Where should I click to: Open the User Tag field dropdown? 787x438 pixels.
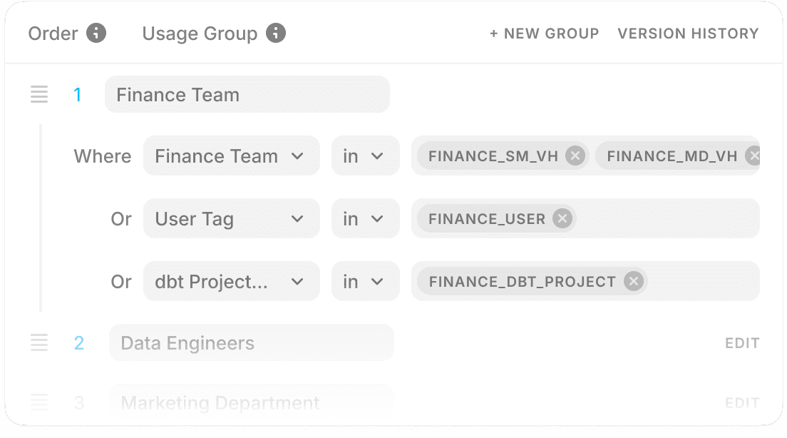pyautogui.click(x=232, y=218)
